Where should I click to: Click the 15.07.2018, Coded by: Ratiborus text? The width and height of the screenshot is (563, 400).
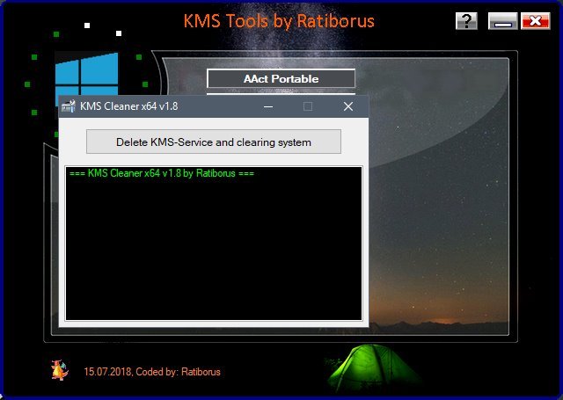152,372
